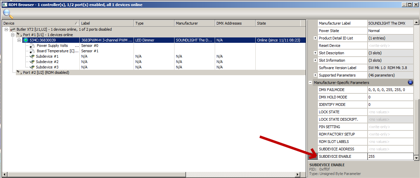The height and width of the screenshot is (178, 420).
Task: Click the Power Supply Volts sensor icon
Action: 32,46
